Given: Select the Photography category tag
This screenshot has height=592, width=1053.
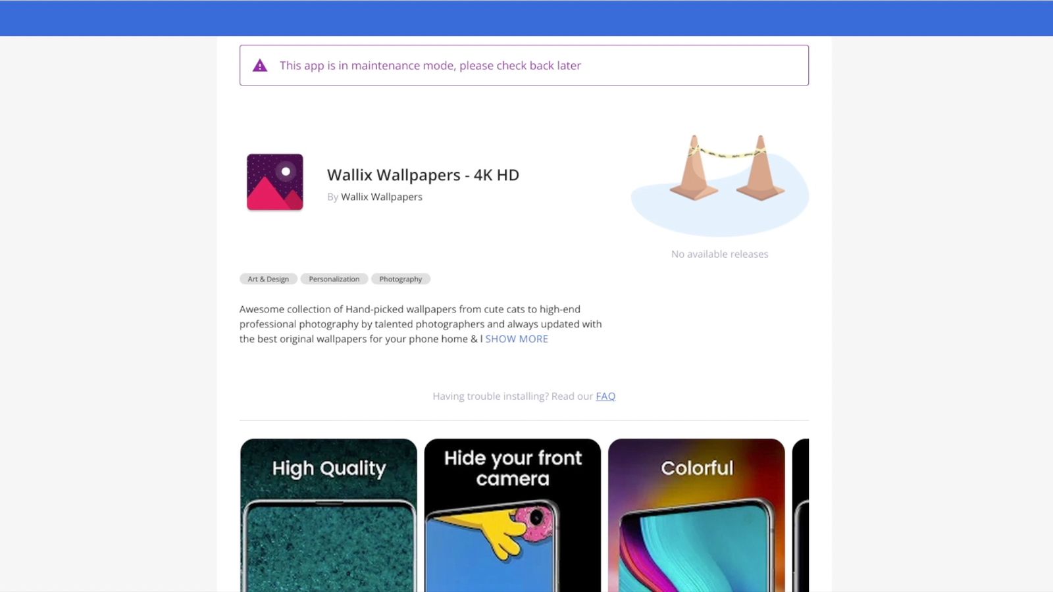Looking at the screenshot, I should (x=400, y=279).
